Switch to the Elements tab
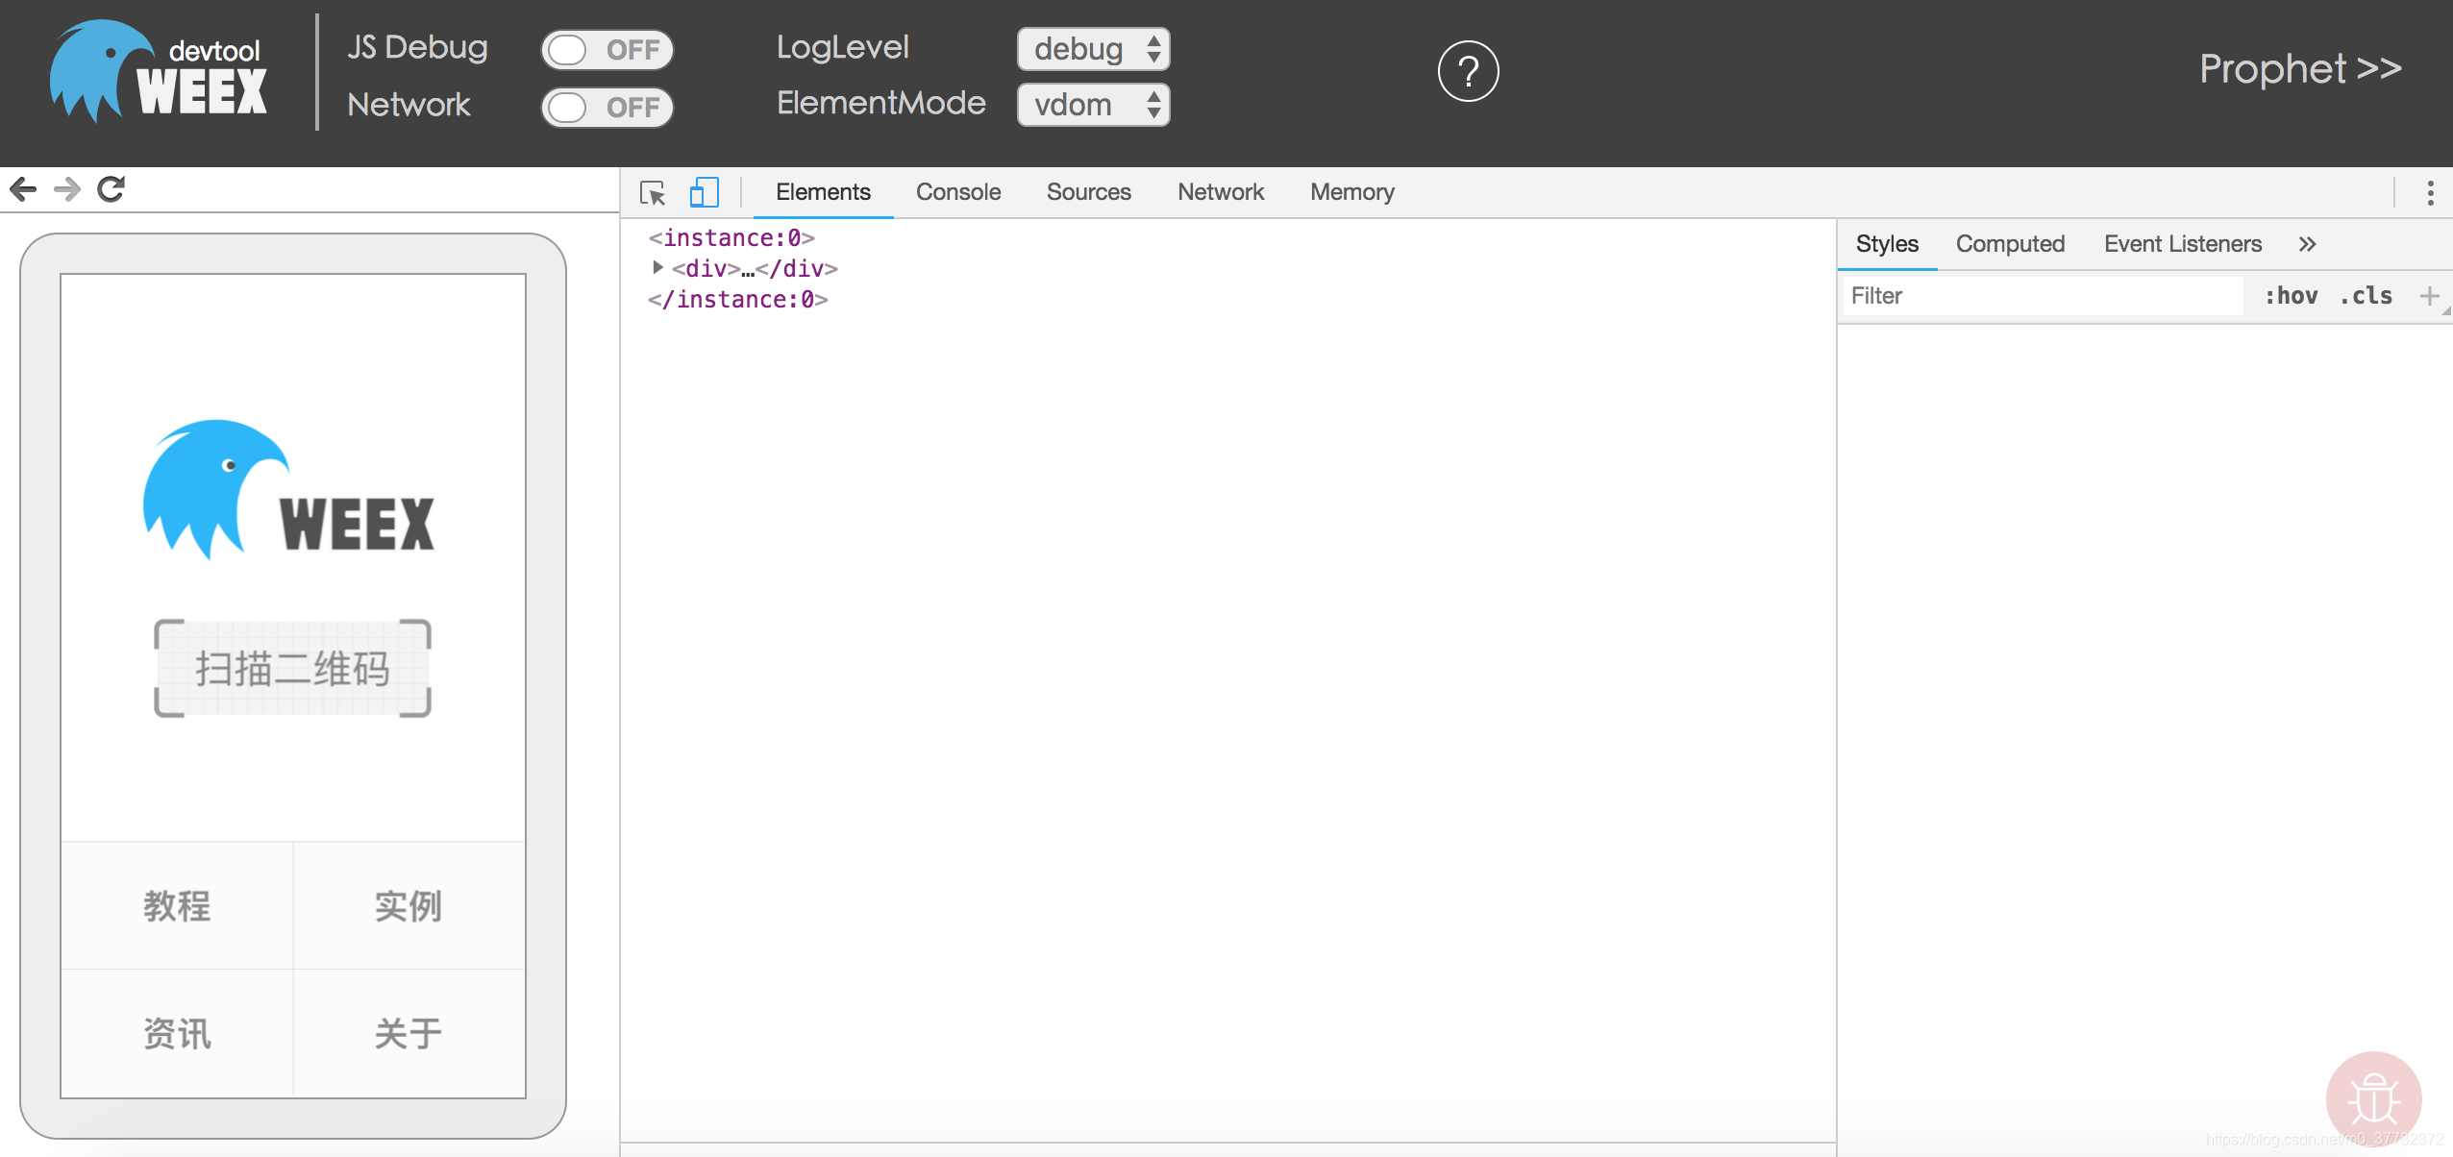Image resolution: width=2453 pixels, height=1157 pixels. tap(823, 192)
